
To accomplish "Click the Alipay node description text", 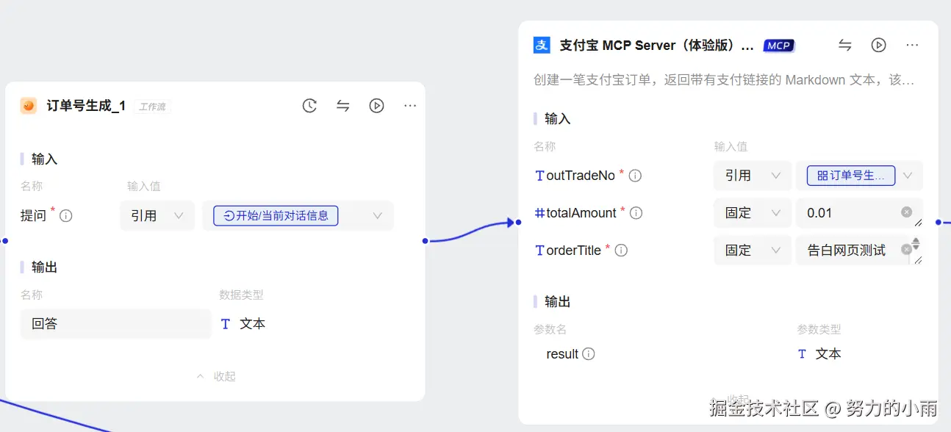I will 724,80.
